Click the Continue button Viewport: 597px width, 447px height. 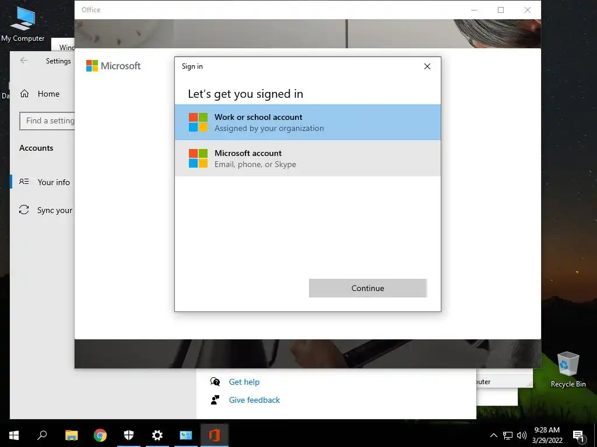point(368,288)
